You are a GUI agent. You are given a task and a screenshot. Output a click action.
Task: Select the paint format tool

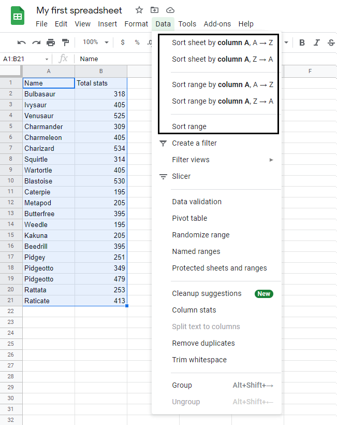tap(65, 42)
